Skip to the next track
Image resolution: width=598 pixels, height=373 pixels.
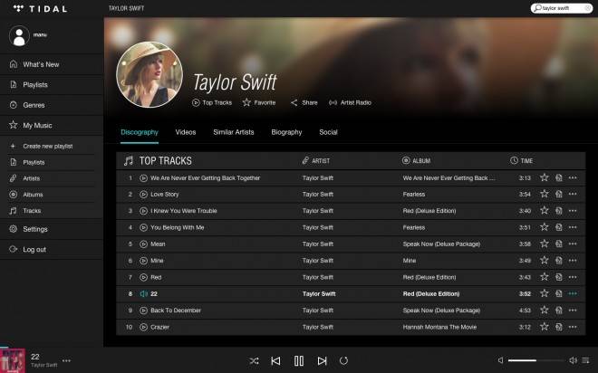pyautogui.click(x=322, y=360)
